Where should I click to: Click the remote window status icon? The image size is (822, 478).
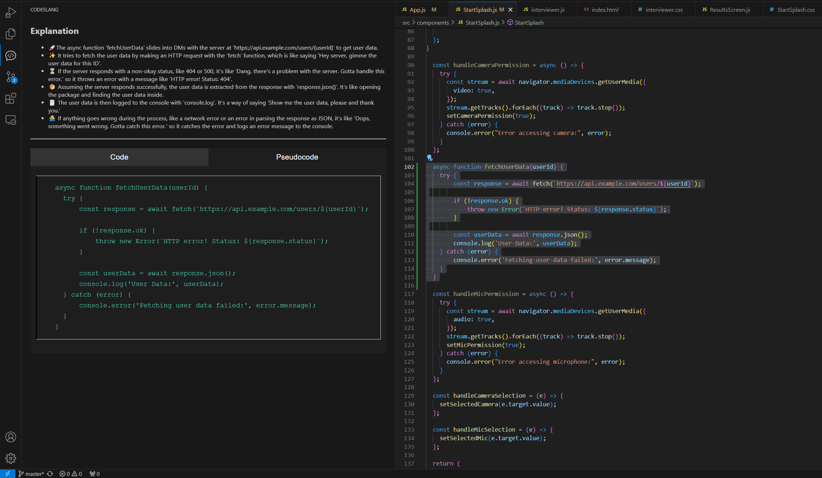[x=8, y=474]
